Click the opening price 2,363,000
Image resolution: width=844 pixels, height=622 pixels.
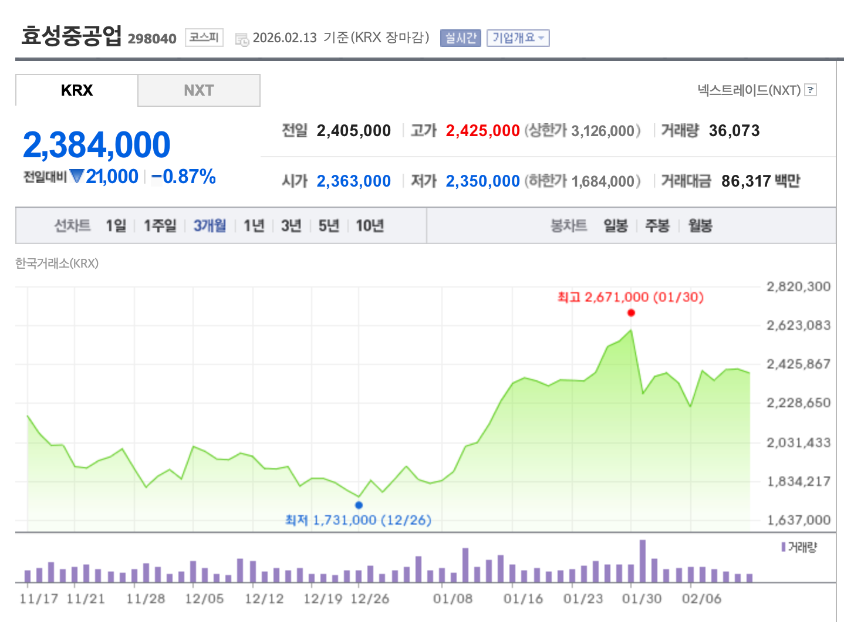(x=354, y=181)
